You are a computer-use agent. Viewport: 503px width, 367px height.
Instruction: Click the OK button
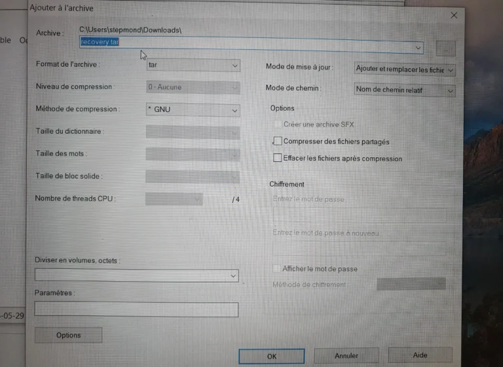pyautogui.click(x=271, y=356)
